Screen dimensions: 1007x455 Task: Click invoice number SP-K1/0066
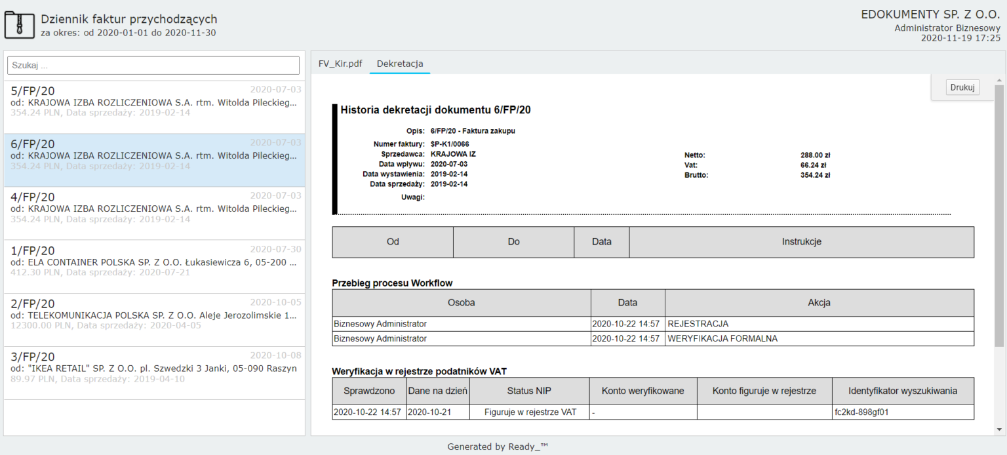450,144
